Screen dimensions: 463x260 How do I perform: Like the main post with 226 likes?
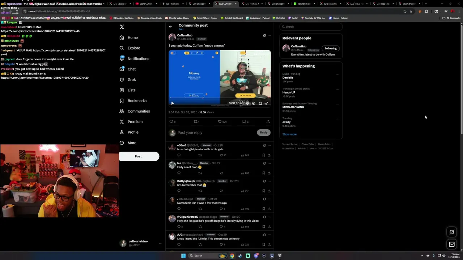(x=220, y=122)
